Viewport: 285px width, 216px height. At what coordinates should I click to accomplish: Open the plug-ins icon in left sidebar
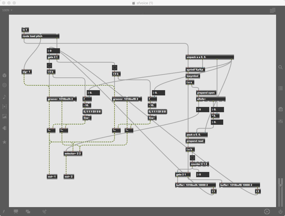4,128
